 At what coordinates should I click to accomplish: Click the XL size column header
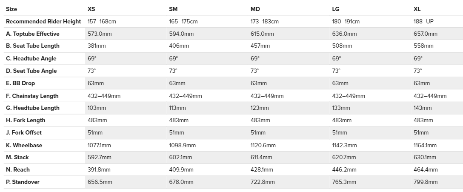click(417, 9)
